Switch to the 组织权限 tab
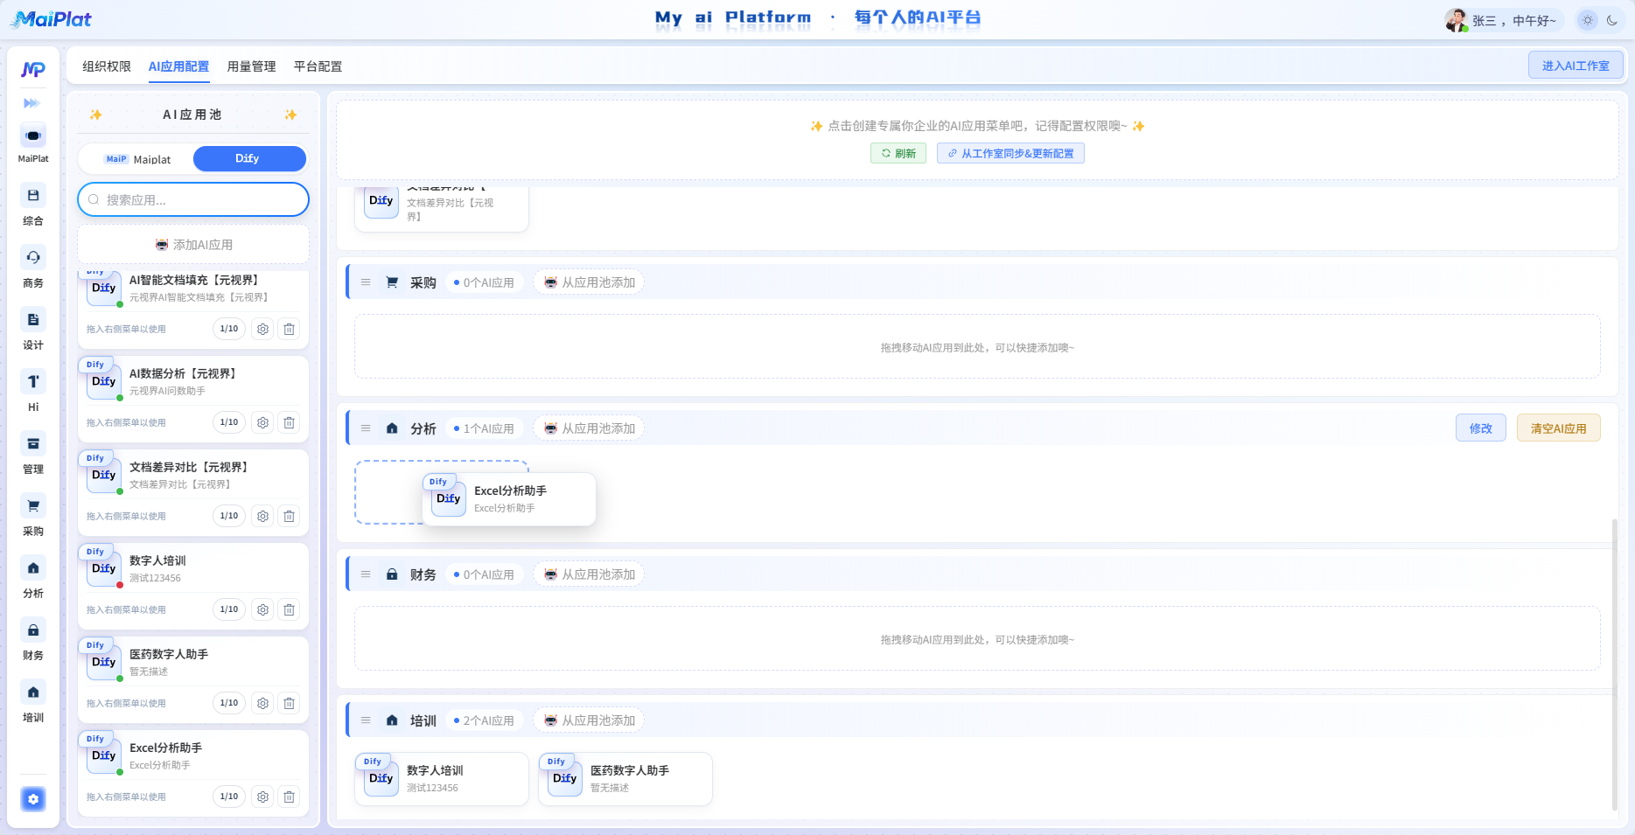 tap(107, 66)
